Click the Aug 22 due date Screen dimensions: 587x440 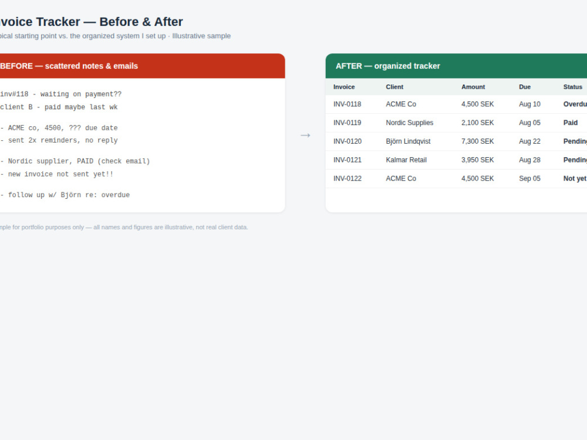(529, 141)
